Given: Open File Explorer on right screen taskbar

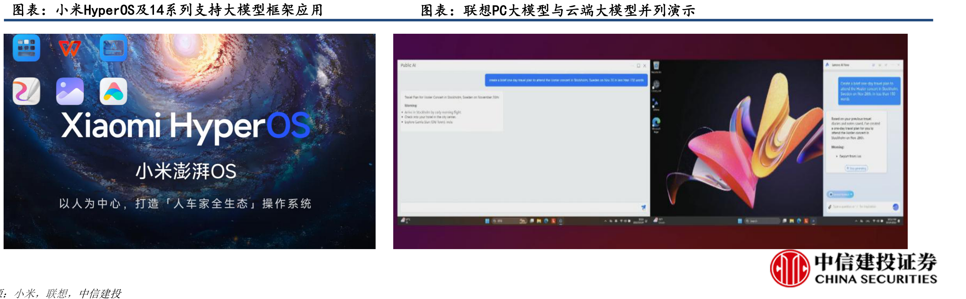Looking at the screenshot, I should [x=792, y=221].
